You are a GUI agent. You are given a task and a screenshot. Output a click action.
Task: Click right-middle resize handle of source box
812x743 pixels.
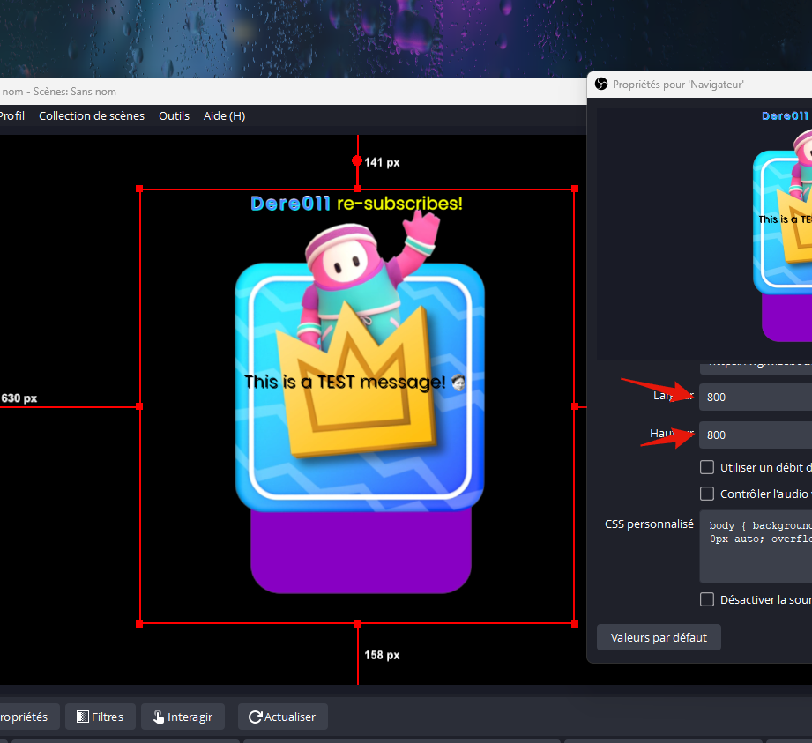point(575,406)
